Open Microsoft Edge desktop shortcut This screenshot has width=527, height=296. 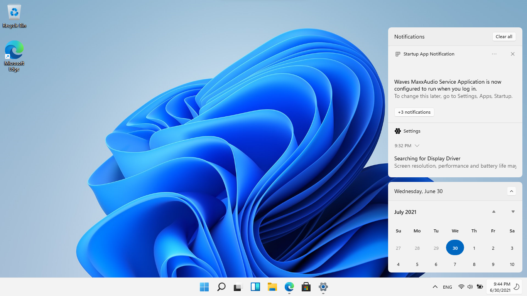(x=14, y=56)
